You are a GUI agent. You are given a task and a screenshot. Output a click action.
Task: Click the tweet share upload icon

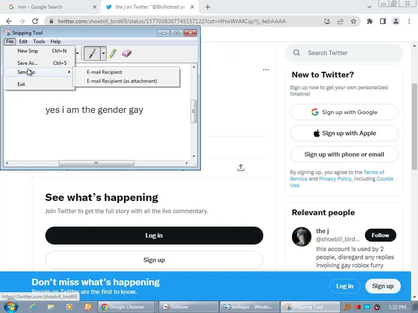[x=241, y=168]
